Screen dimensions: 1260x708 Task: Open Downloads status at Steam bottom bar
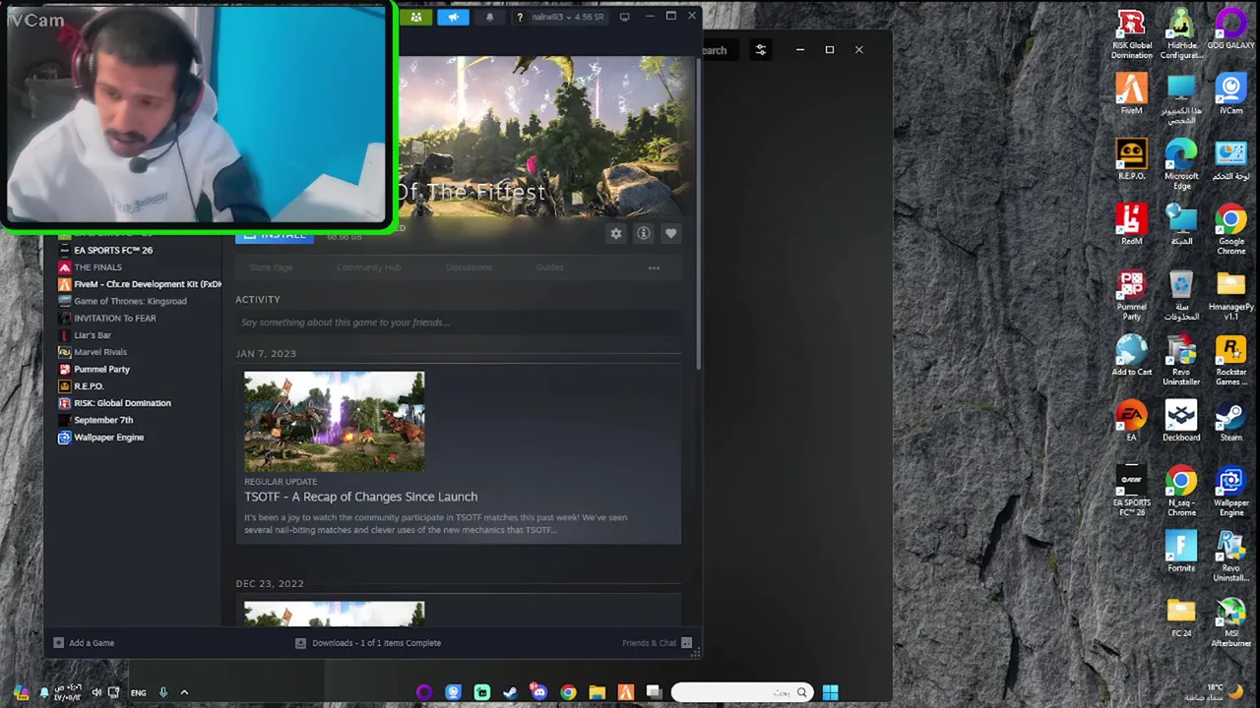[x=368, y=643]
